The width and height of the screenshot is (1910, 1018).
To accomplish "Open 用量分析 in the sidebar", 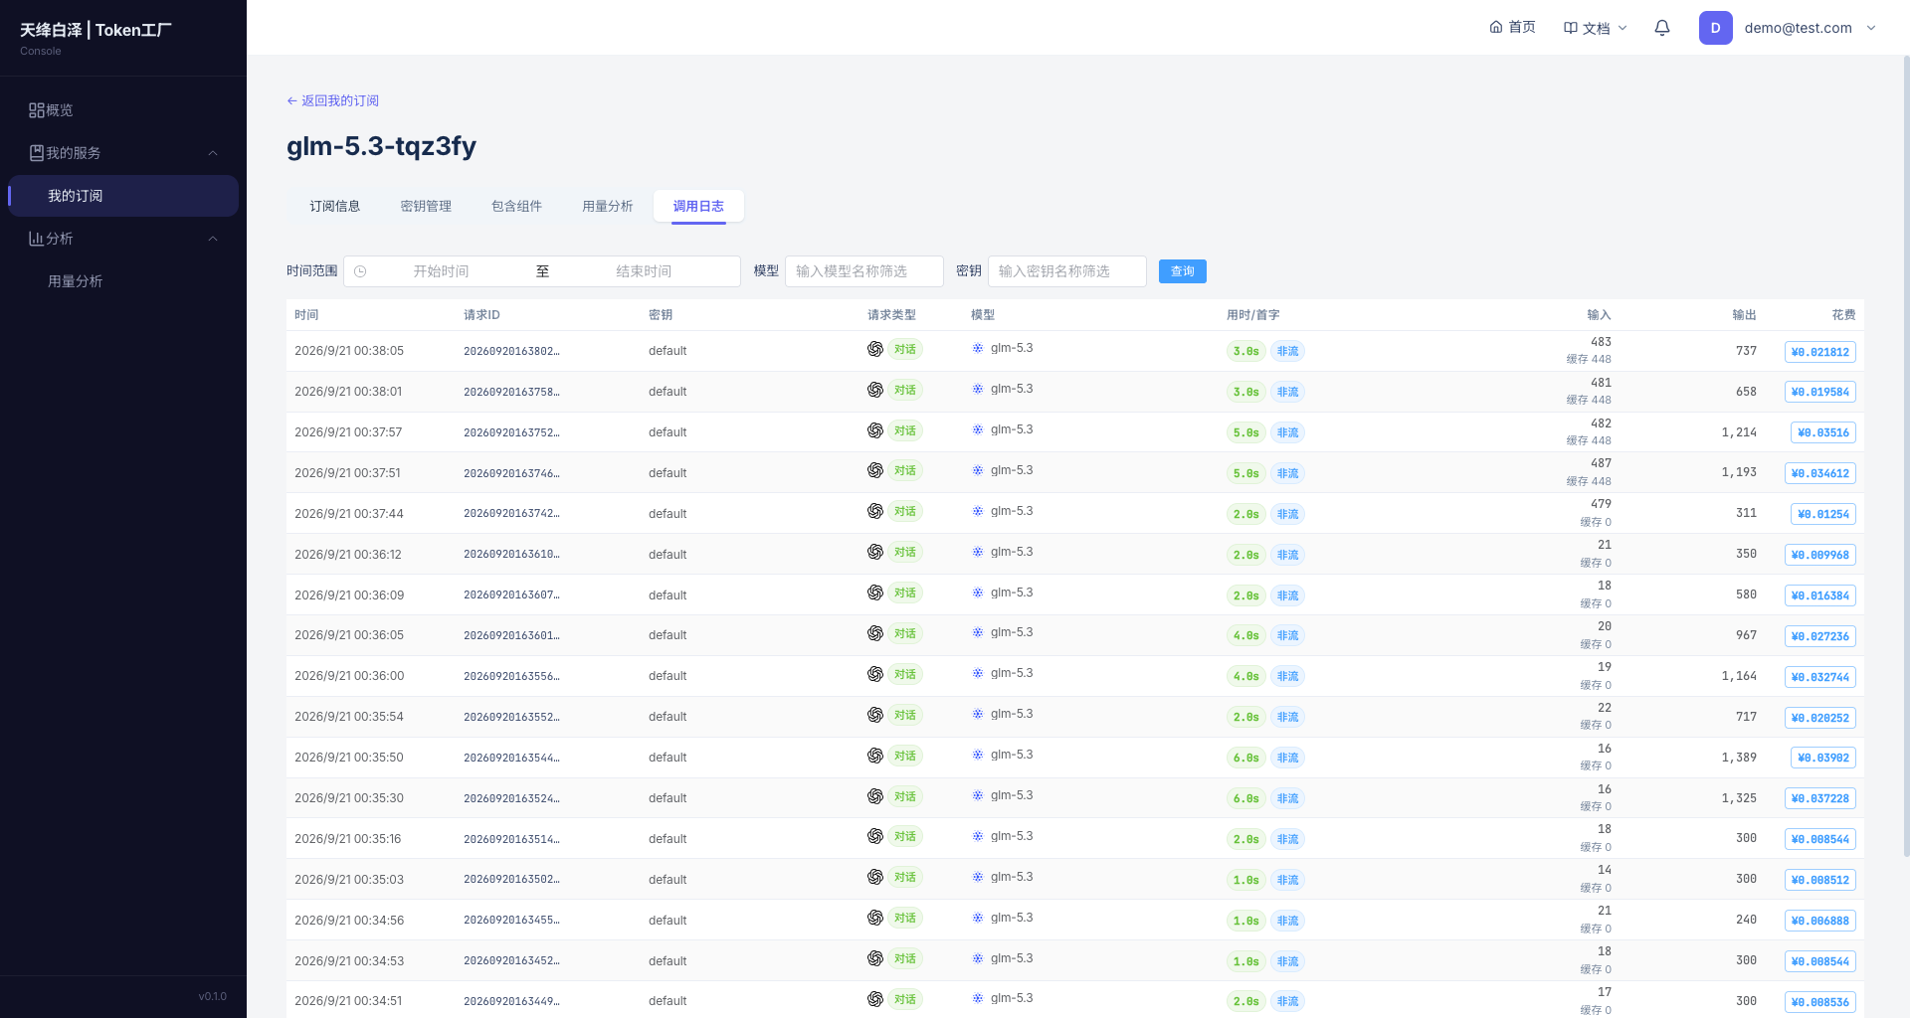I will tap(123, 281).
